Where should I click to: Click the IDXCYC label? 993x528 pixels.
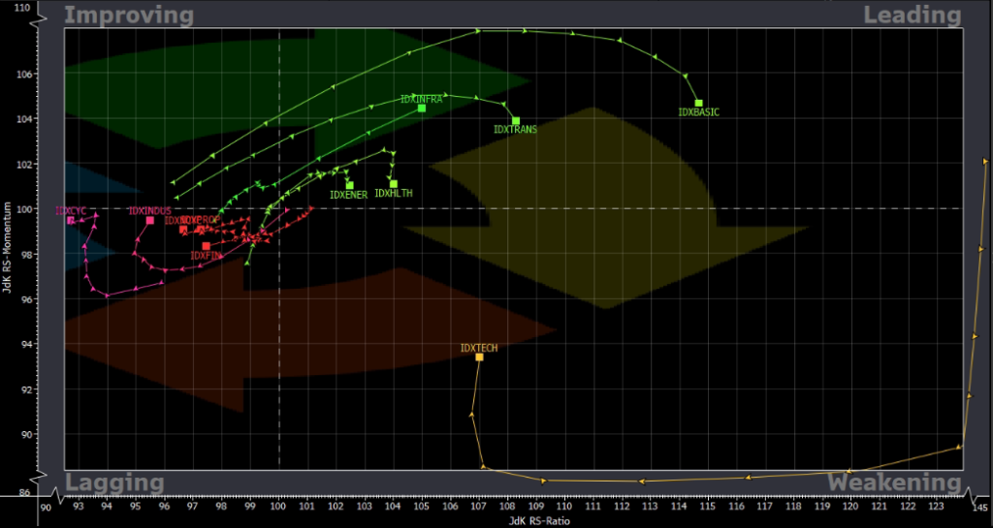pos(71,210)
